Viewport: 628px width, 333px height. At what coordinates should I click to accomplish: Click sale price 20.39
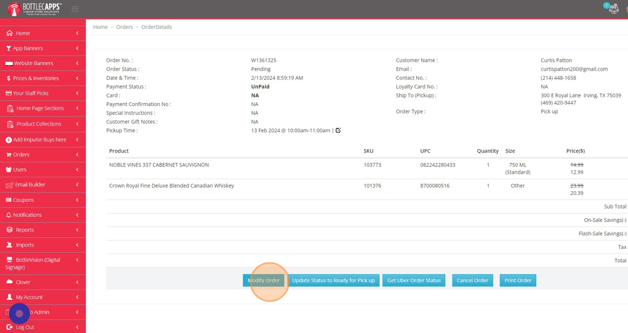tap(577, 193)
